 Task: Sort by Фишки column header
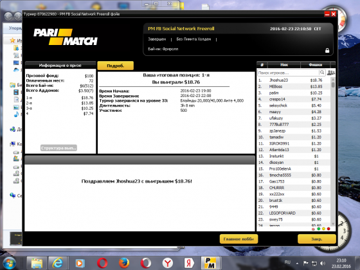click(316, 65)
